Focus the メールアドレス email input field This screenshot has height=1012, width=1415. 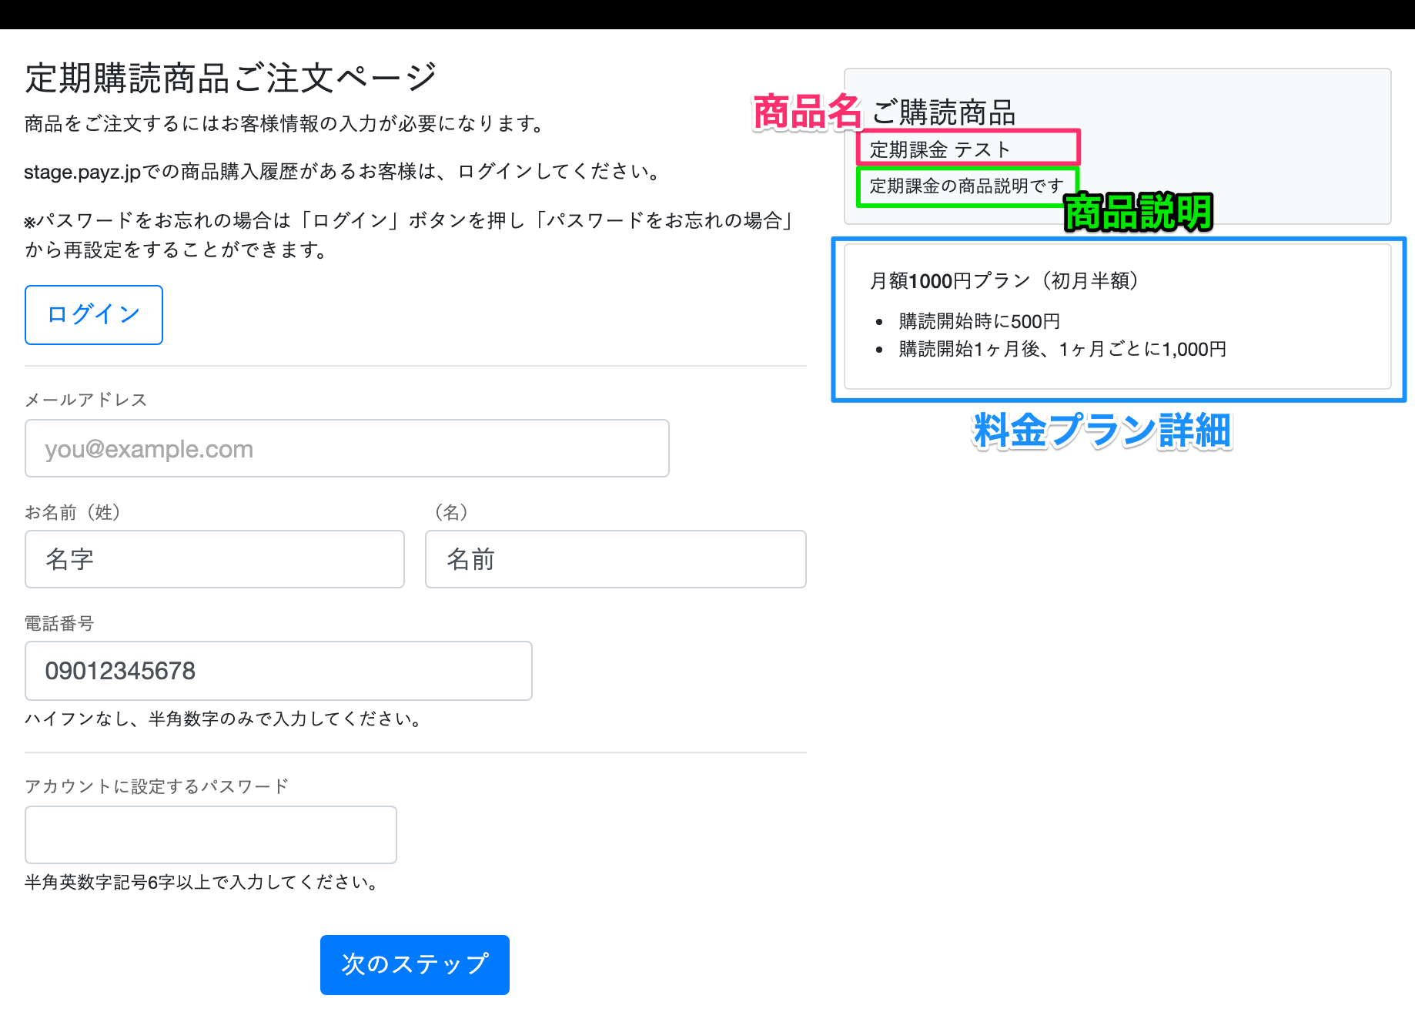click(346, 448)
